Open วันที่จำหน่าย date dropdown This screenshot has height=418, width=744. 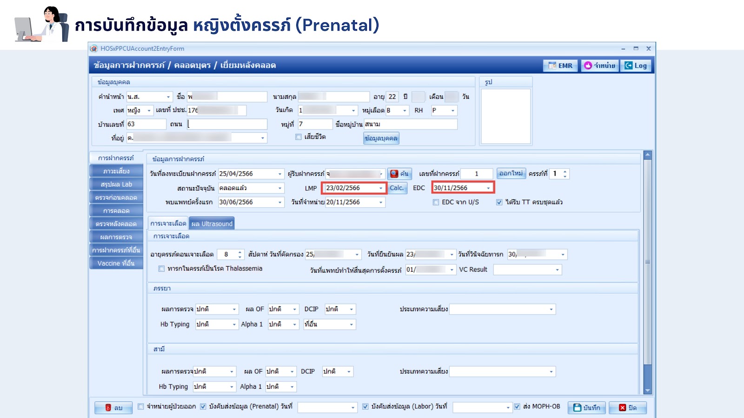(x=381, y=202)
